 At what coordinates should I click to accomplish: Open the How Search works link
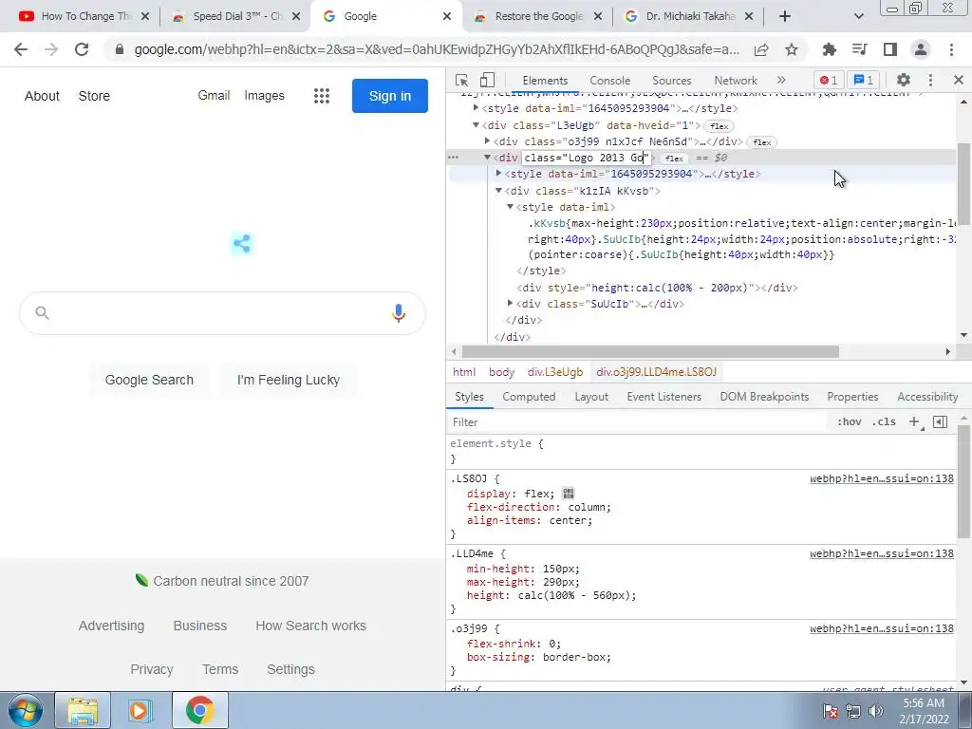coord(310,626)
